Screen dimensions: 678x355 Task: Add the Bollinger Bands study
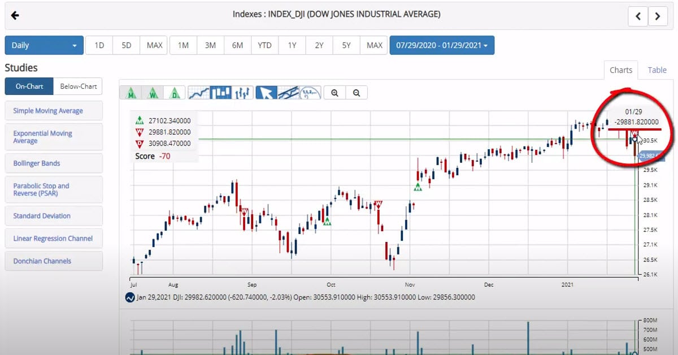click(54, 163)
